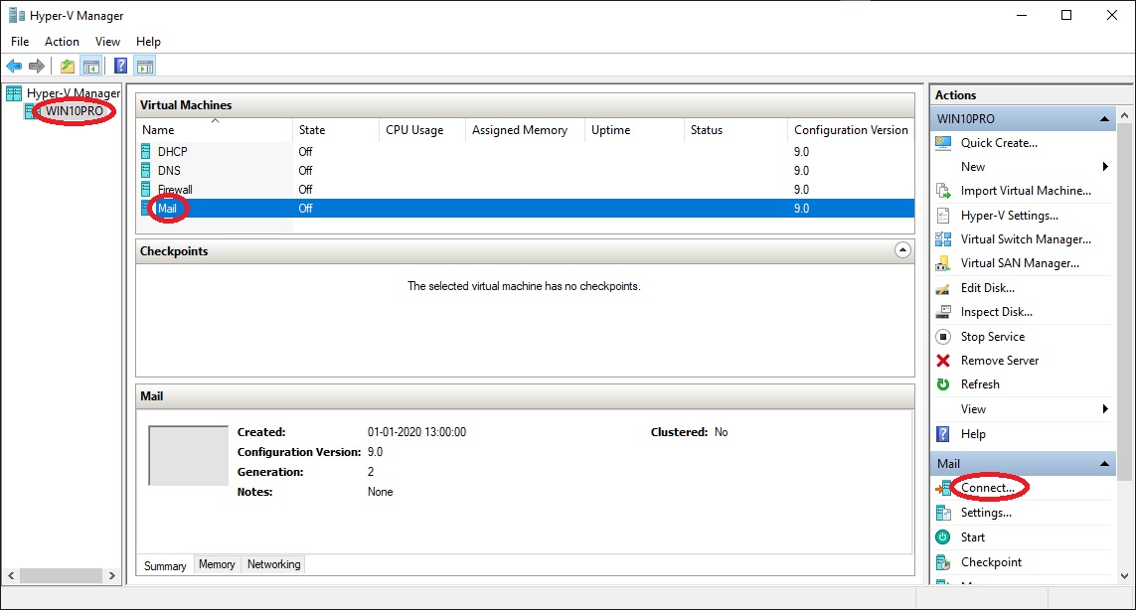Collapse the WIN10PRO actions group
This screenshot has height=610, width=1136.
coord(1104,119)
